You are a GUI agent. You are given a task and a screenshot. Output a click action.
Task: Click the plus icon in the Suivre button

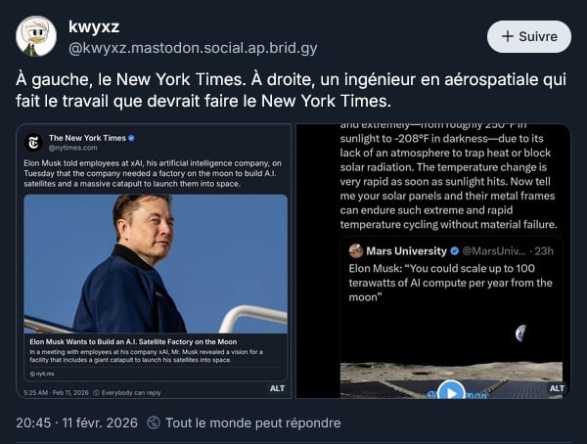tap(507, 36)
